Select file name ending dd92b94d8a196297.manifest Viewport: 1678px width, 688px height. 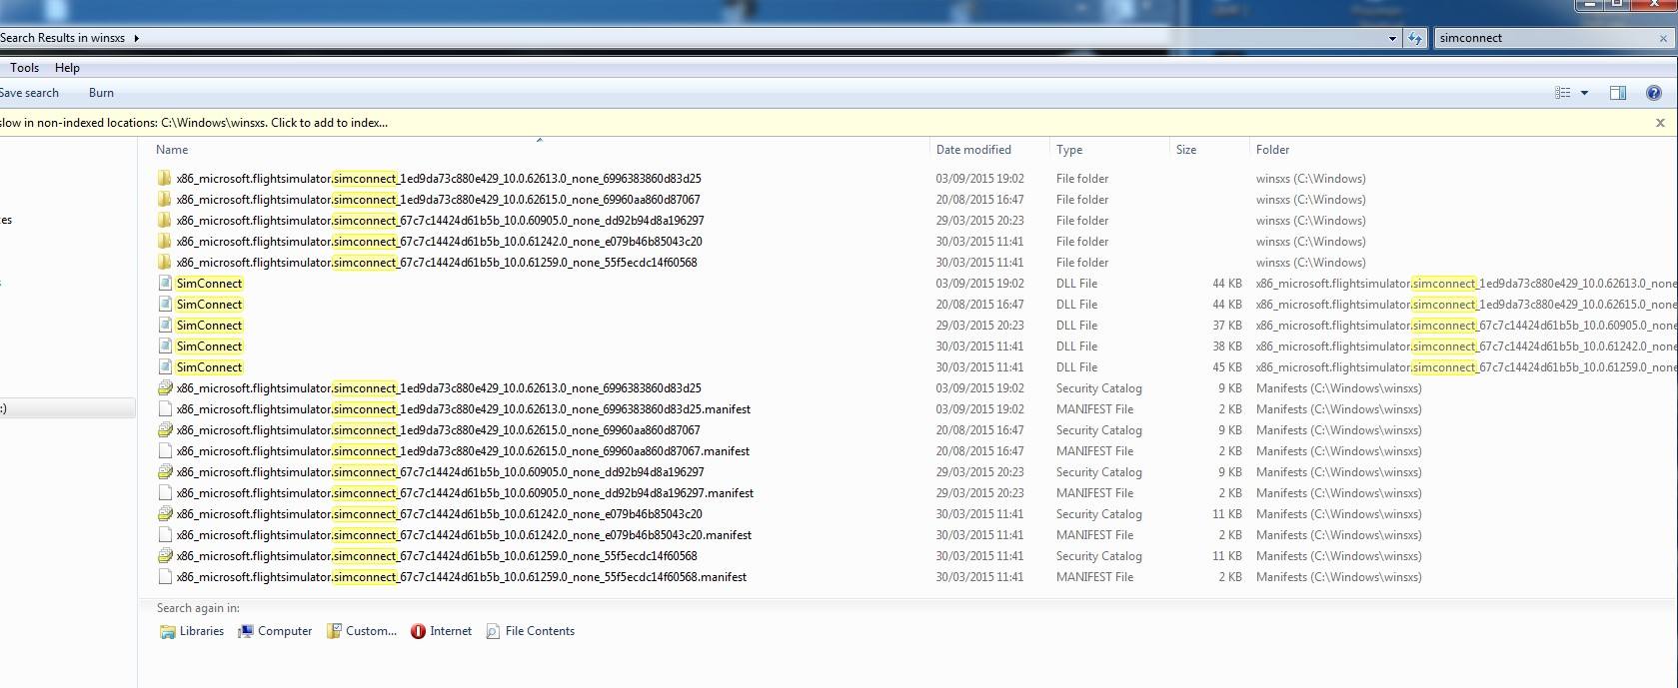coord(465,493)
